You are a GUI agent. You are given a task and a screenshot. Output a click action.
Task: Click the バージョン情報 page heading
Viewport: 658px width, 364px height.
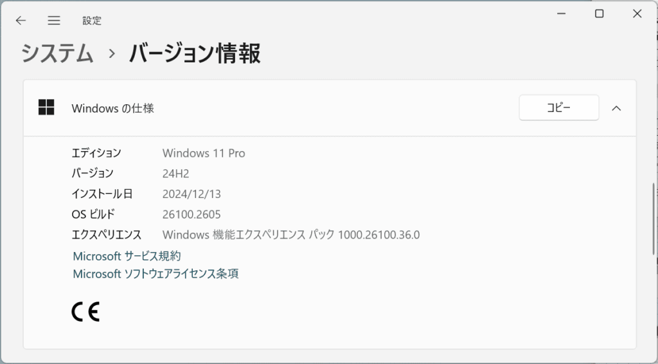point(195,54)
